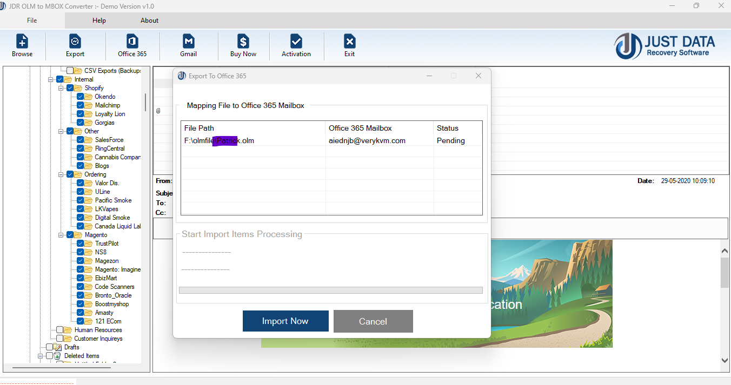Select the Code Scanners folder
The width and height of the screenshot is (731, 385).
pyautogui.click(x=115, y=287)
